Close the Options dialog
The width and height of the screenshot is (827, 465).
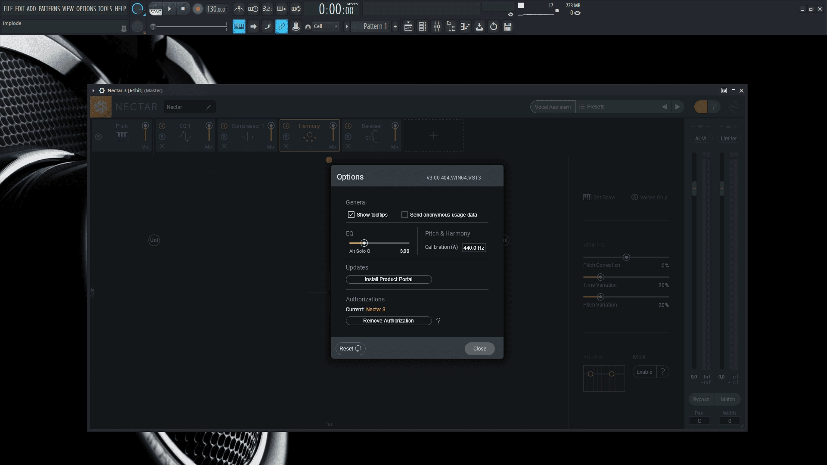pos(479,349)
